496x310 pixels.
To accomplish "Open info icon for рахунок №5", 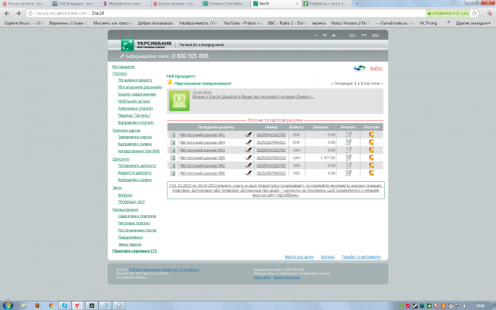I will click(x=173, y=158).
